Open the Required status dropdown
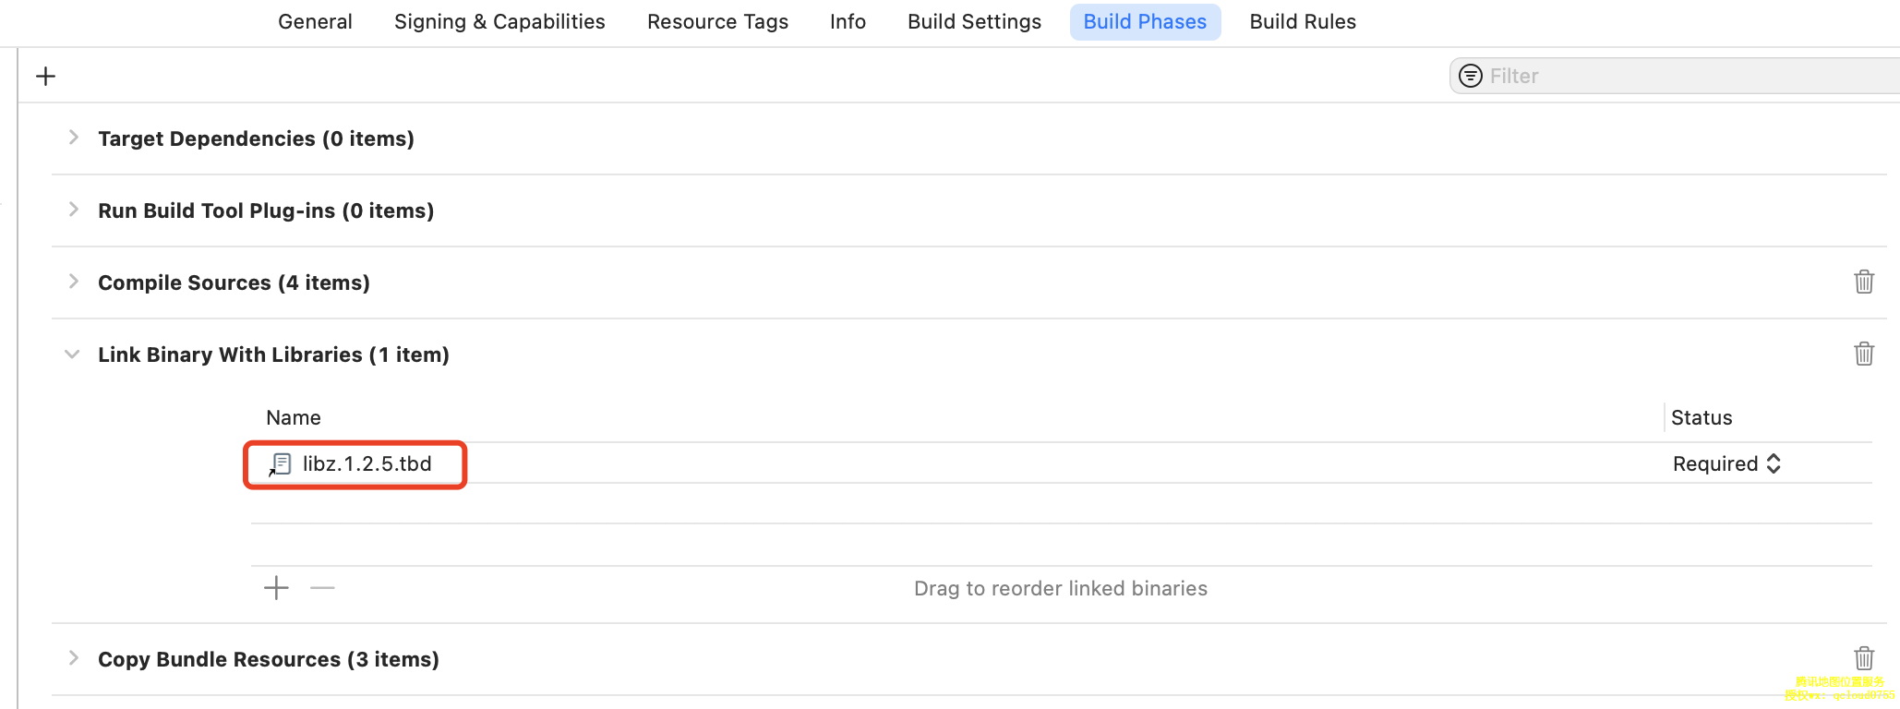 tap(1726, 463)
